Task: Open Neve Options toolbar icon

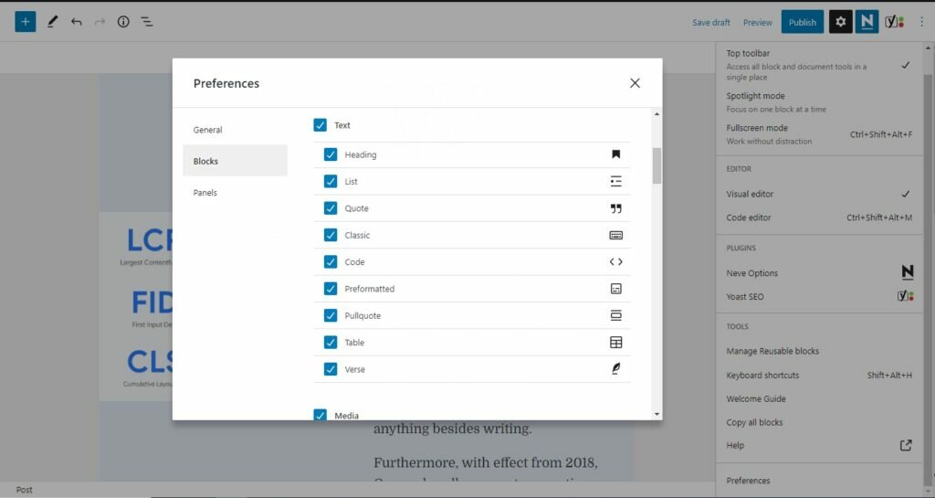Action: [x=867, y=22]
